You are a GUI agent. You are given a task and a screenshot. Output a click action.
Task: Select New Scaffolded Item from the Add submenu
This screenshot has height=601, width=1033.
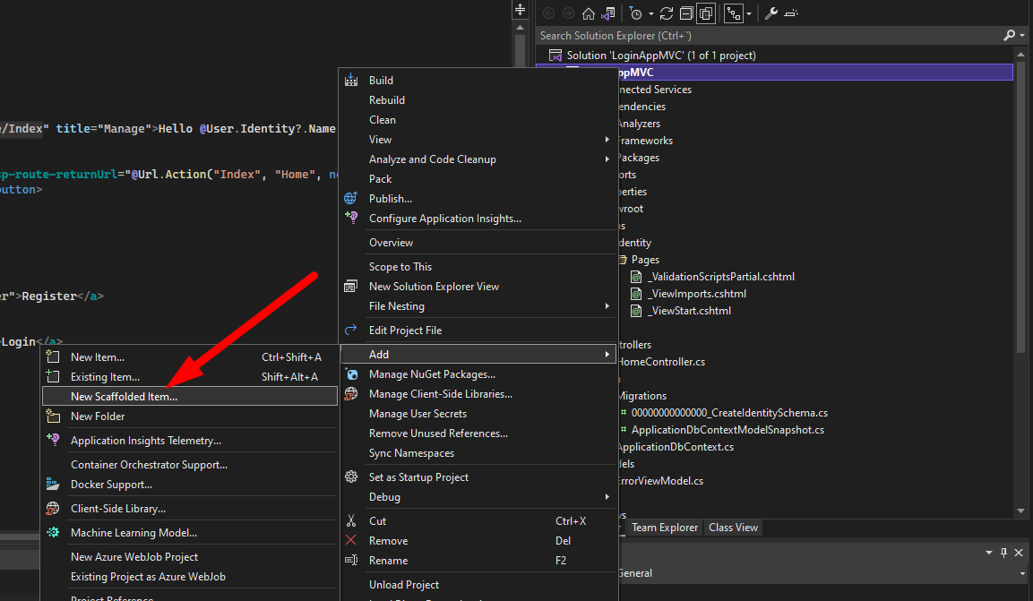(124, 397)
